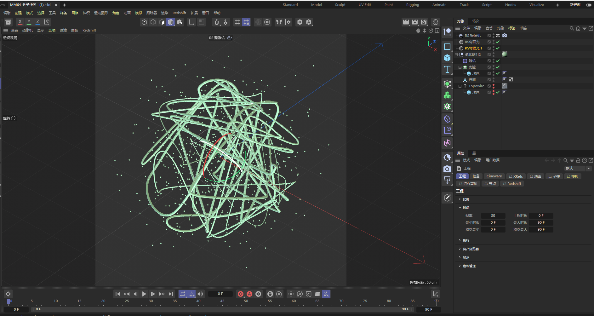Expand the 色彩管理 section
The image size is (594, 316).
point(460,266)
